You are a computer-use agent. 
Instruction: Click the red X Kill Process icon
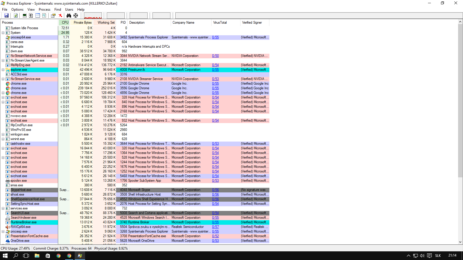60,16
